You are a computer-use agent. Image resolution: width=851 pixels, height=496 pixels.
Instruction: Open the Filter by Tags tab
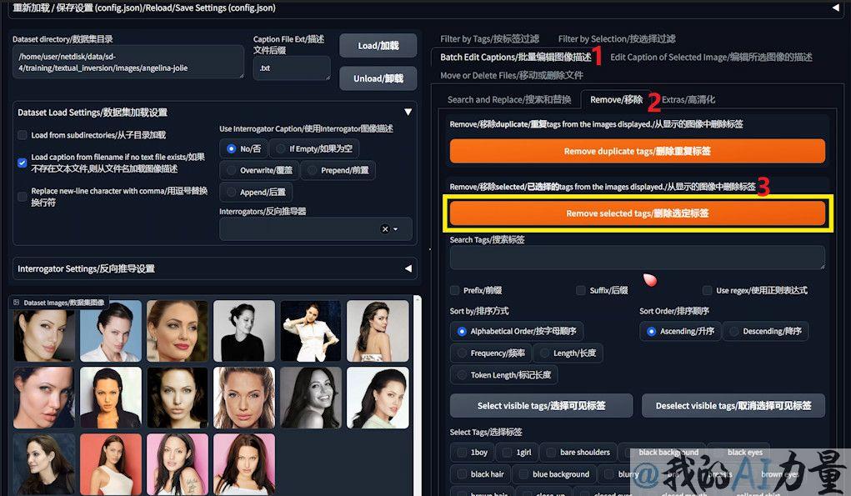pyautogui.click(x=489, y=38)
